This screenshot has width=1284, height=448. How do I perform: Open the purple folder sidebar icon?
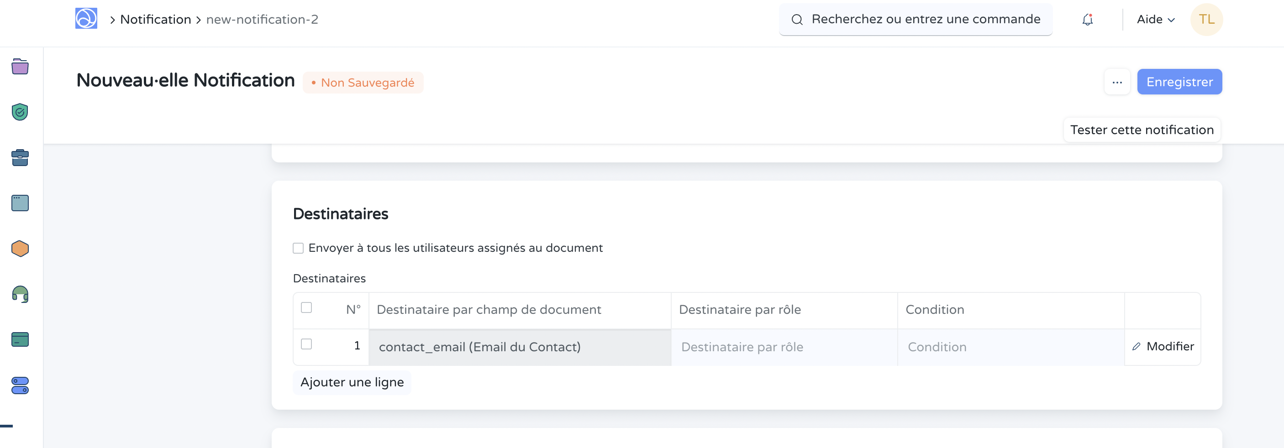click(x=20, y=66)
